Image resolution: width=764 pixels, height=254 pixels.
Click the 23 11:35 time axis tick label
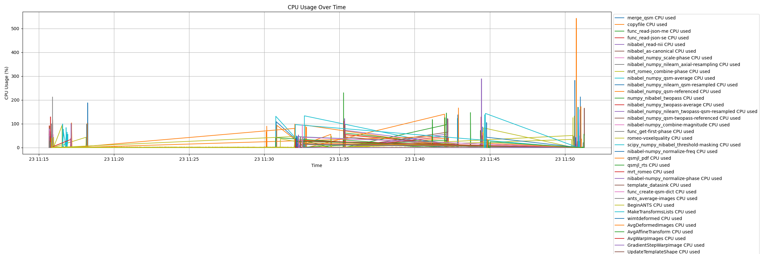point(339,159)
